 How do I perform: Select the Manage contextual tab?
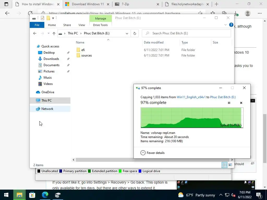click(x=100, y=18)
